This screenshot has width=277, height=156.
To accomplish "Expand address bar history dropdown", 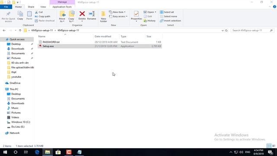I will pos(222,30).
